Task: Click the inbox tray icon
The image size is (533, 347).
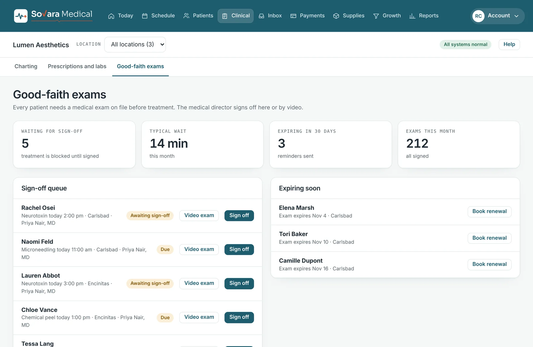Action: point(261,16)
